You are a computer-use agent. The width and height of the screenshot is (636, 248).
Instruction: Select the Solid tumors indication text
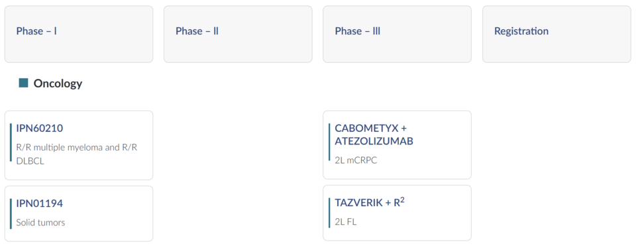(x=40, y=222)
